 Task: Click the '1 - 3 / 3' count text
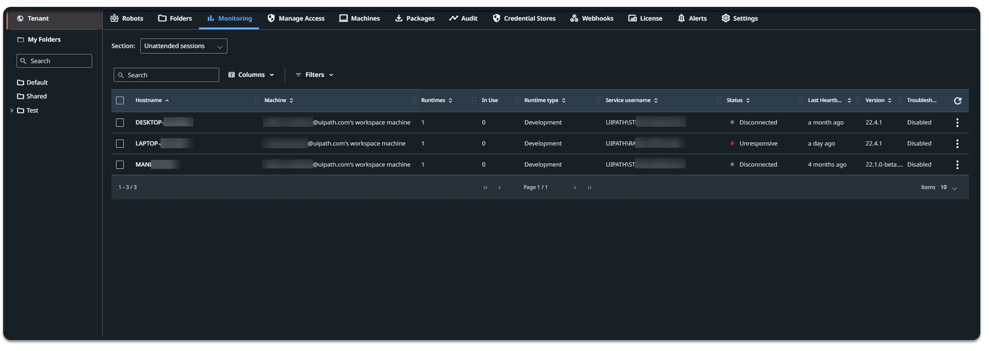click(127, 188)
